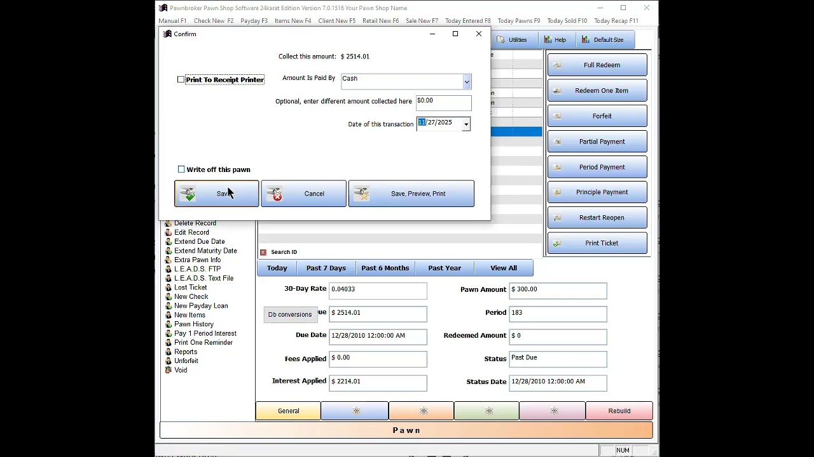Click the Period field showing 183
This screenshot has width=814, height=457.
pyautogui.click(x=558, y=314)
